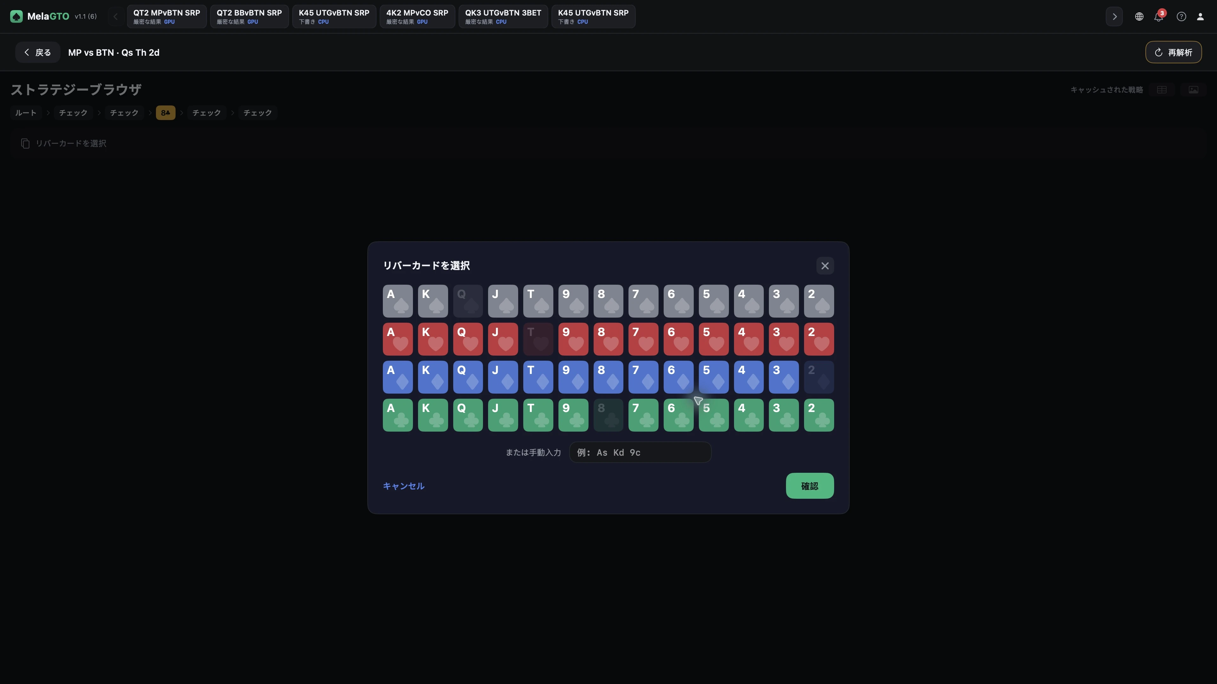1217x684 pixels.
Task: Open the help question mark icon
Action: (1181, 16)
